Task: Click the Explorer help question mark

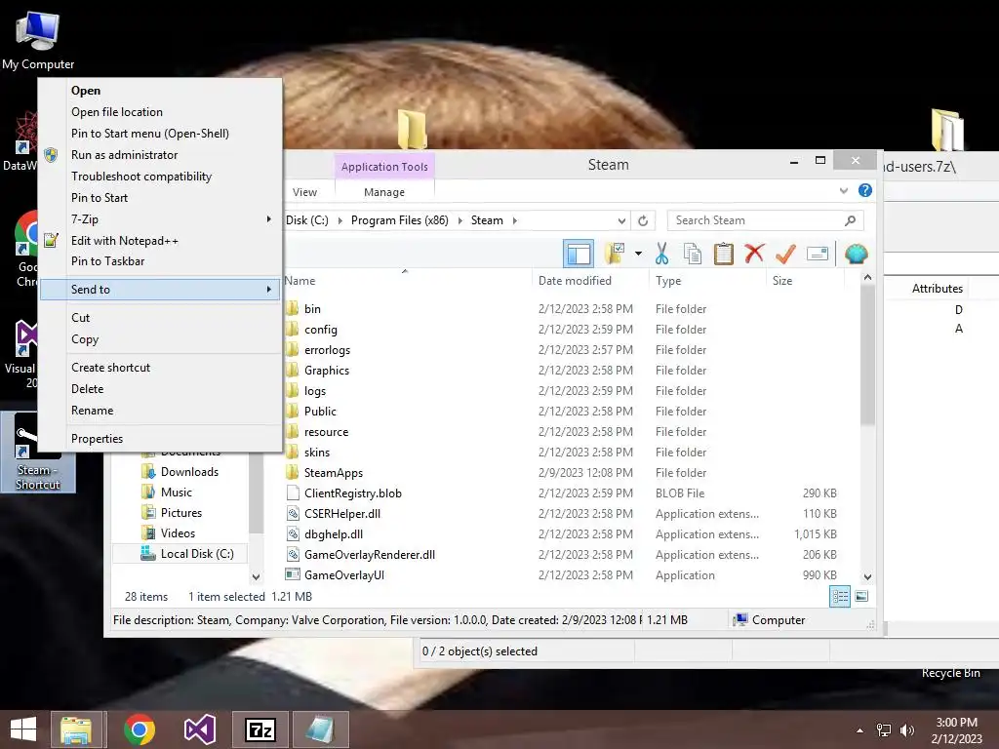Action: point(864,190)
